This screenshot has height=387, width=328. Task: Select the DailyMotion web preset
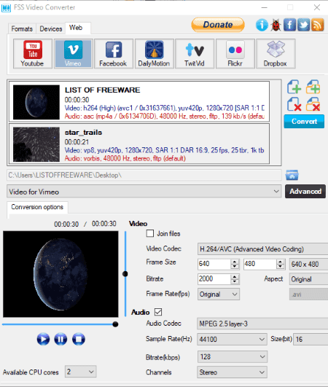coord(155,53)
